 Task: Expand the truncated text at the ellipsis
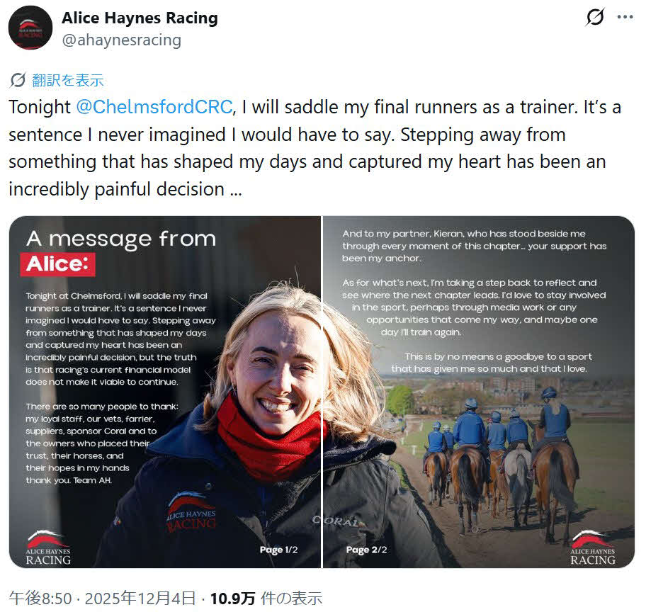[x=236, y=191]
